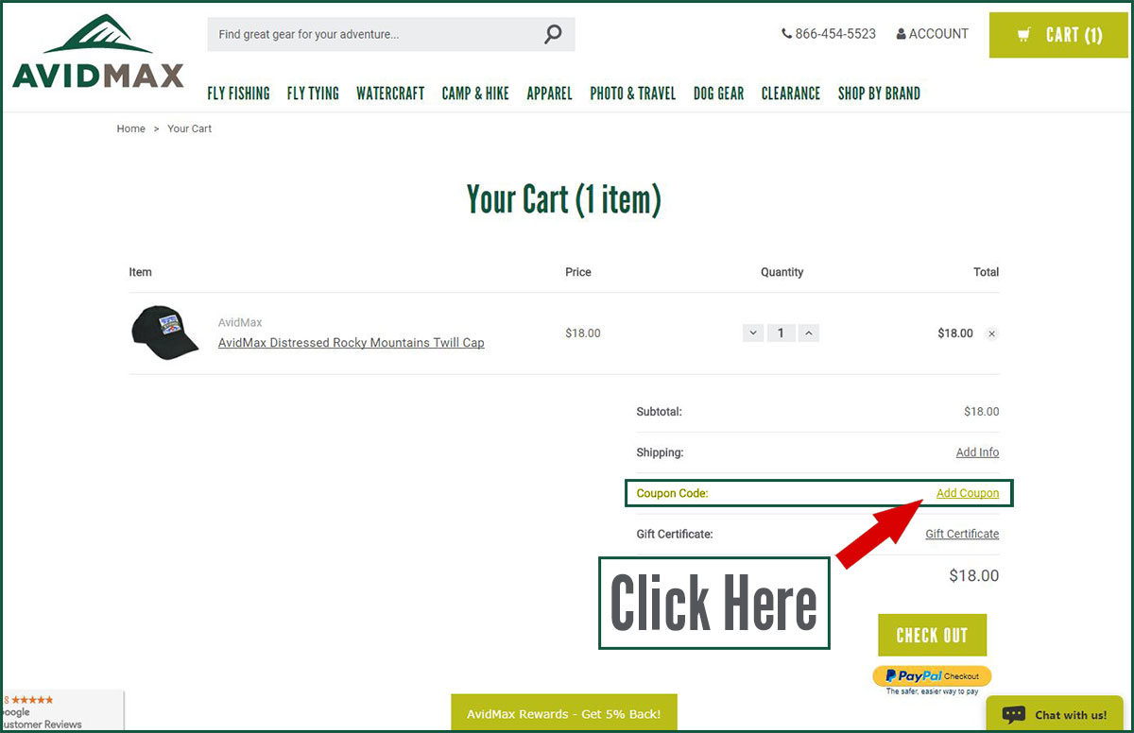Expand the Add Coupon link

(x=967, y=493)
